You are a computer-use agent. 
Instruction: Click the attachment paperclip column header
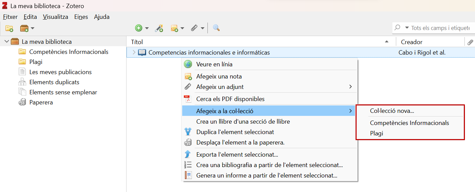coord(470,42)
